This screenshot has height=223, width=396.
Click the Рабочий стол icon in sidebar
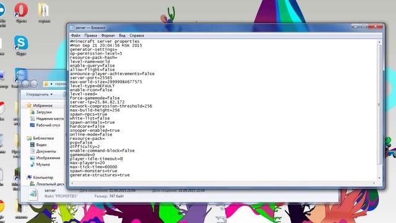point(32,125)
